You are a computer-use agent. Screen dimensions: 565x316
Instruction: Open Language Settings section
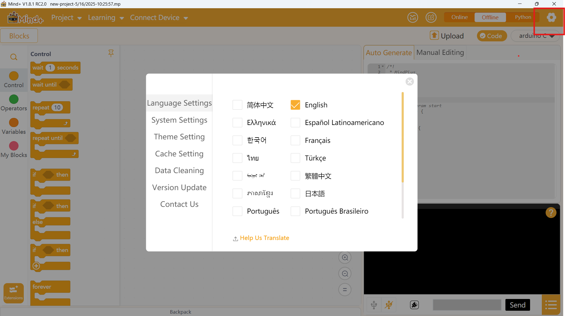[179, 103]
